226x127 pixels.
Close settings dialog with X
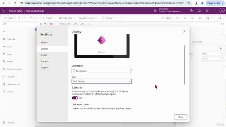[x=184, y=31]
